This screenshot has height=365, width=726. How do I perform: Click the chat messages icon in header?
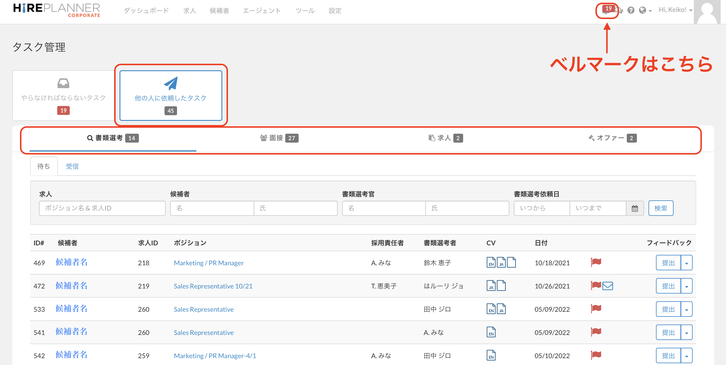point(620,10)
